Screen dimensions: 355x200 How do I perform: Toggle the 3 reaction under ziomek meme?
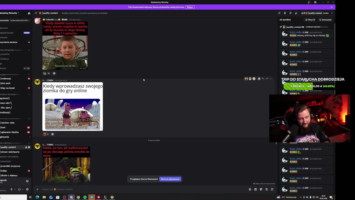(x=46, y=134)
